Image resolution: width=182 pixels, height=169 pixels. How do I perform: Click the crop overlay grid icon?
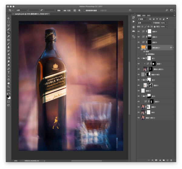pos(75,10)
